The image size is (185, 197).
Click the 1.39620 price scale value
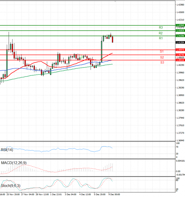tap(180, 80)
